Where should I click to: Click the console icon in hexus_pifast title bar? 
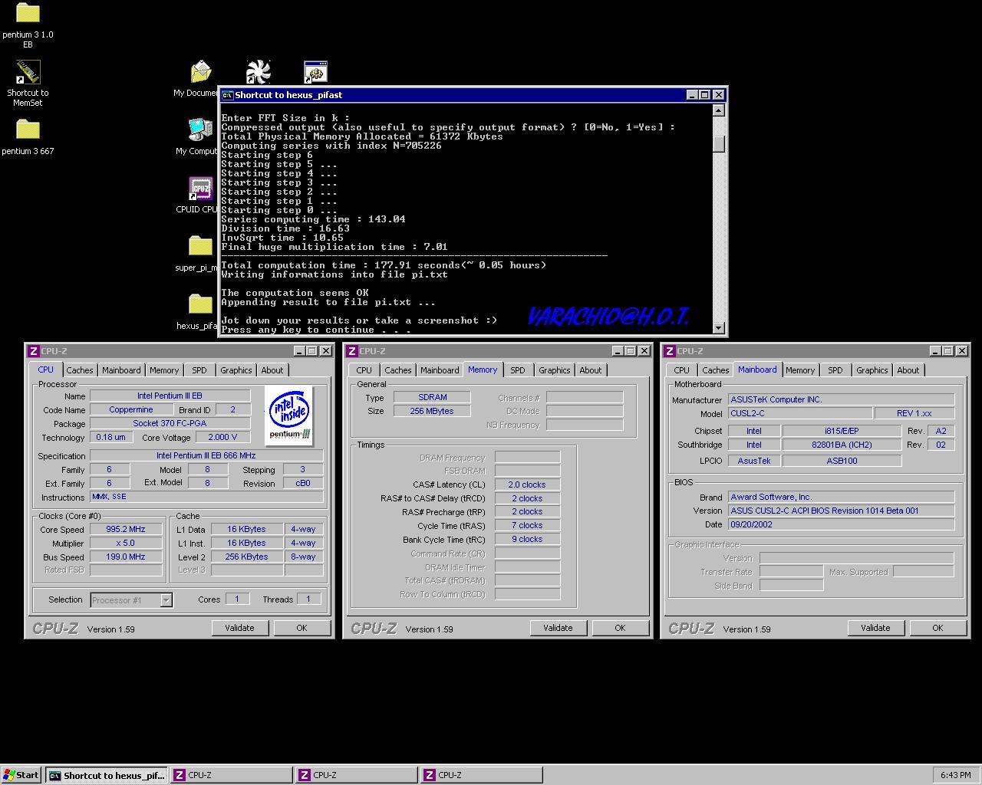[x=227, y=95]
